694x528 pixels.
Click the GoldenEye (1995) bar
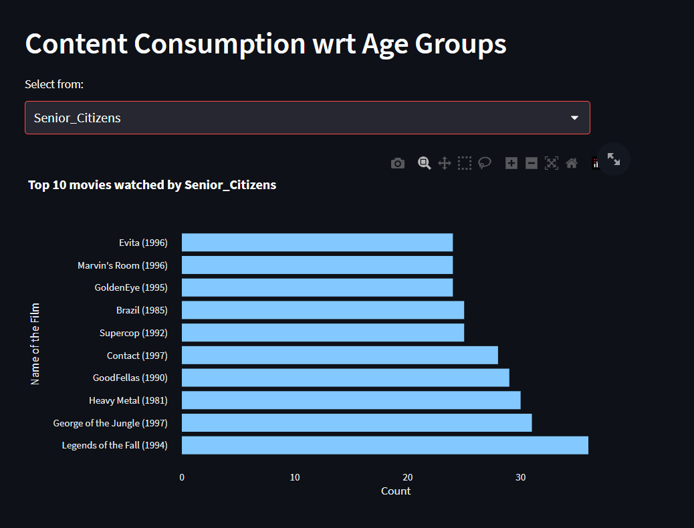tap(318, 287)
